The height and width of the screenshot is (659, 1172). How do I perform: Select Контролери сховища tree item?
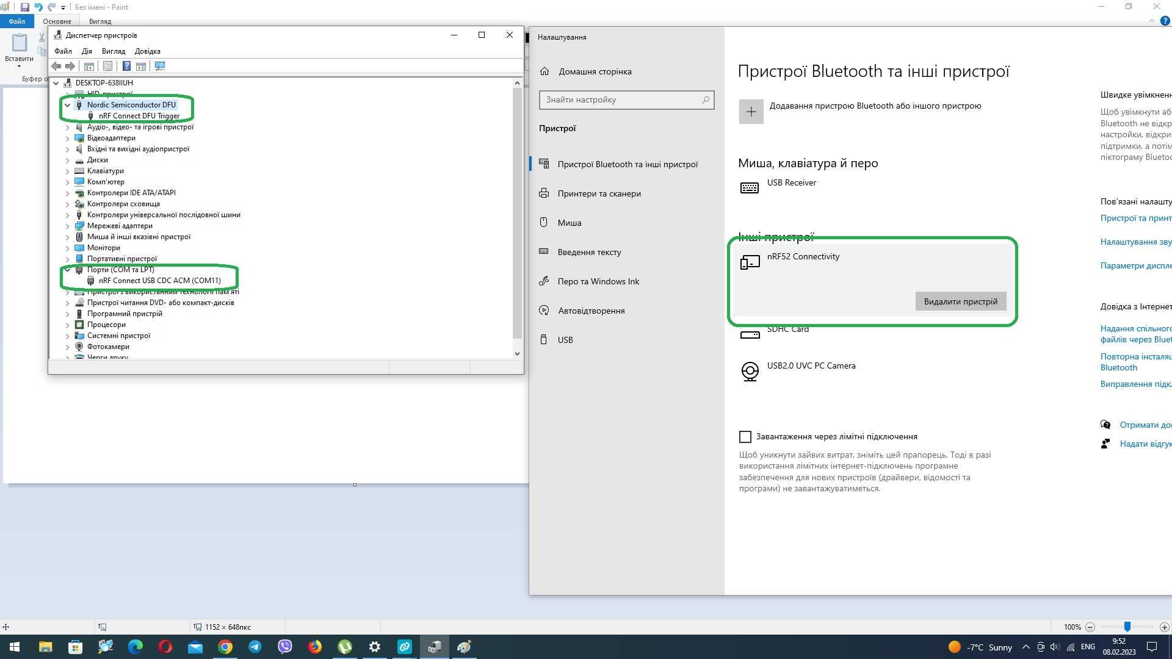[x=123, y=204]
